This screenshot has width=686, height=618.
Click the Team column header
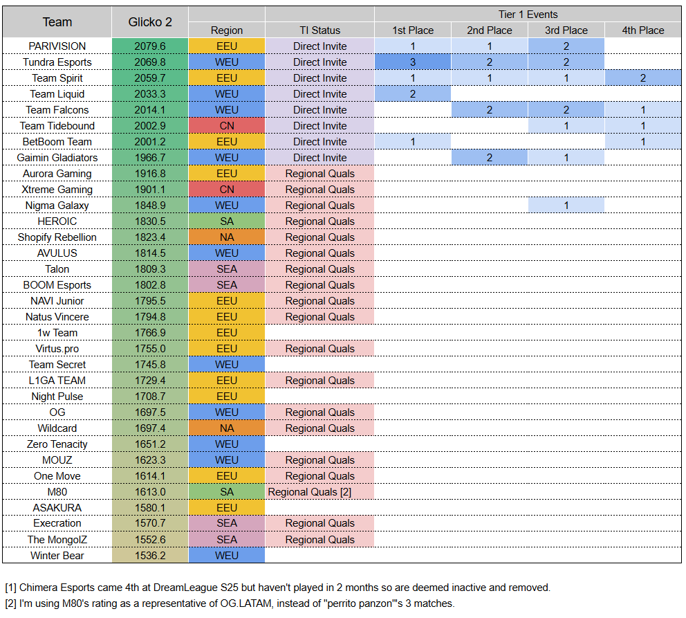(x=57, y=22)
